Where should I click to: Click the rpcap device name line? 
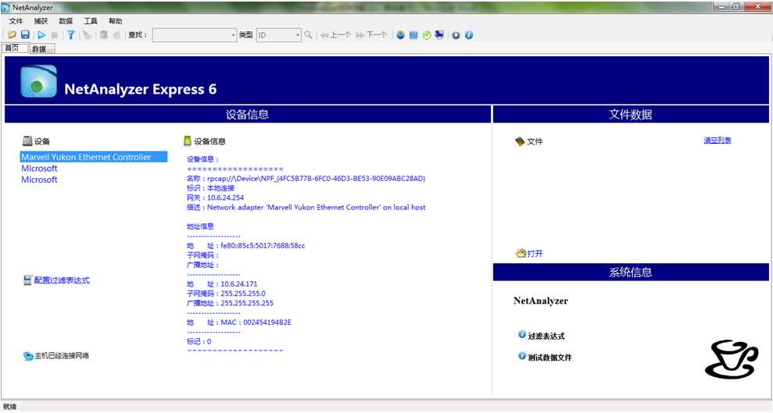[x=306, y=179]
